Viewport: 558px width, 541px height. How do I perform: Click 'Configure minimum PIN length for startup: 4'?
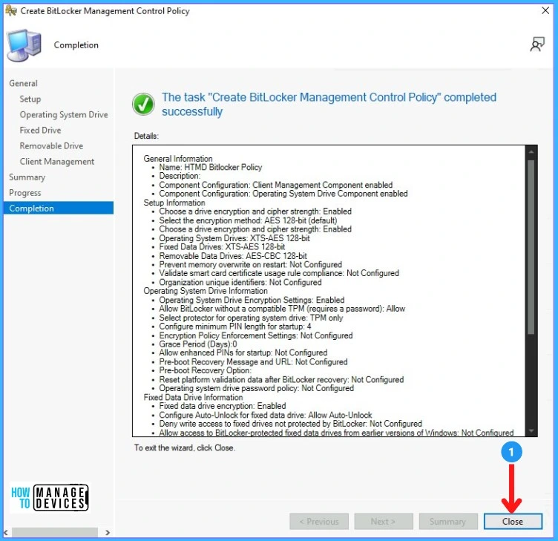[235, 327]
